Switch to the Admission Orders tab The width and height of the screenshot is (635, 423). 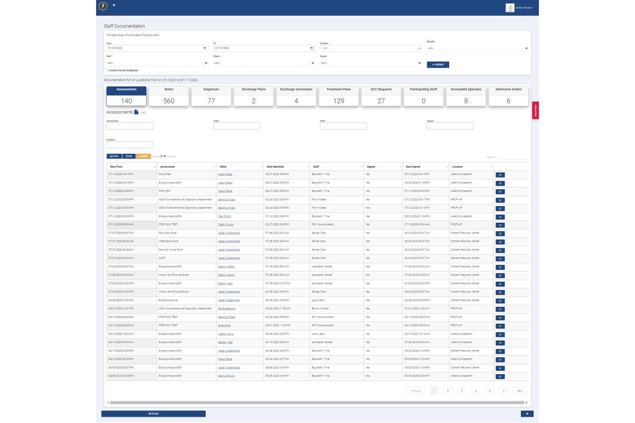(x=508, y=96)
